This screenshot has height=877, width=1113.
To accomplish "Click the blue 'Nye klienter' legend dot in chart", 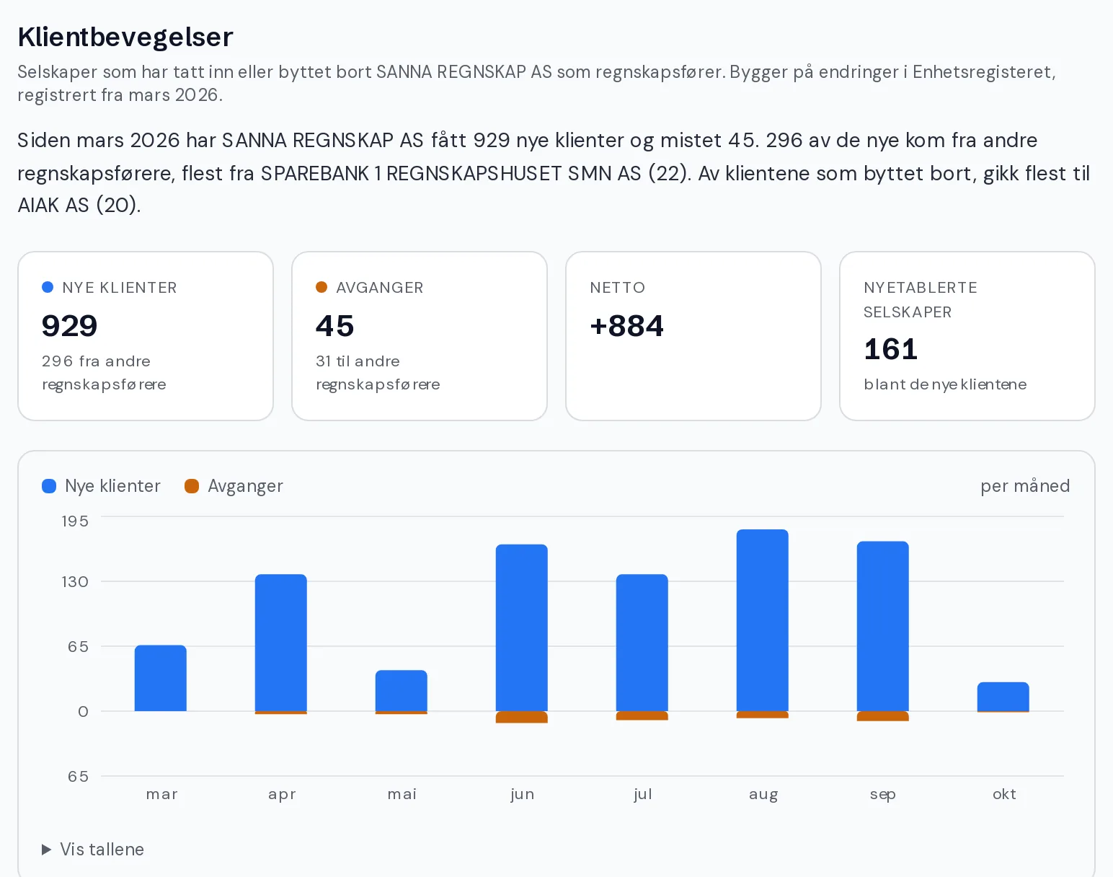I will pos(49,486).
